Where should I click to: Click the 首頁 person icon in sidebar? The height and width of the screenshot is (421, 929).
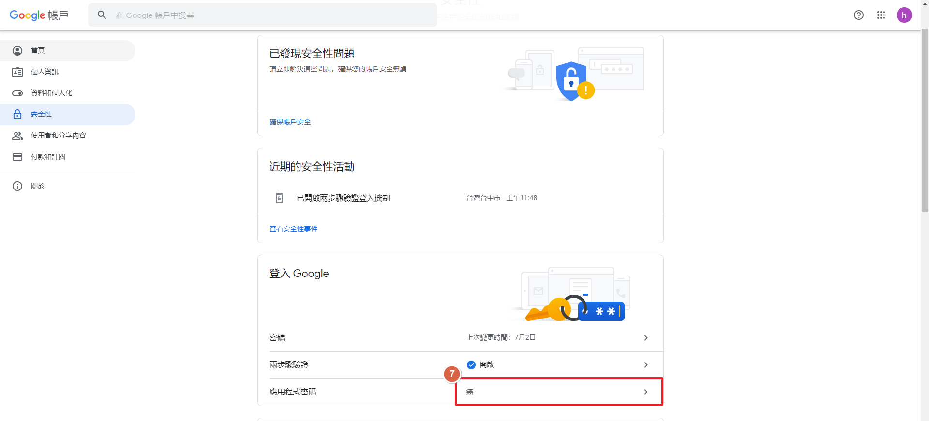[17, 51]
